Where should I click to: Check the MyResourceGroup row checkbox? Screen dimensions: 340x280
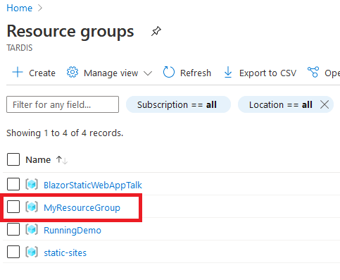coord(13,207)
